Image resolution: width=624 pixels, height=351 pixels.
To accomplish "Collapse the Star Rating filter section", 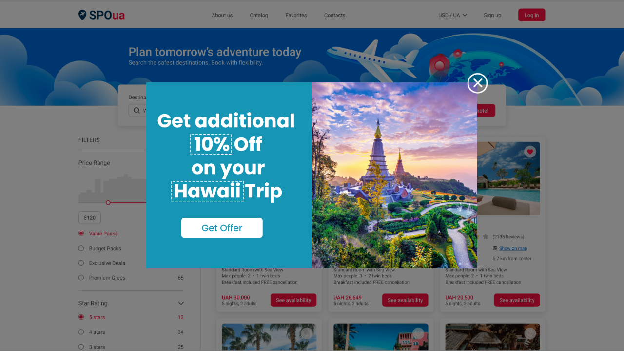I will click(x=181, y=303).
